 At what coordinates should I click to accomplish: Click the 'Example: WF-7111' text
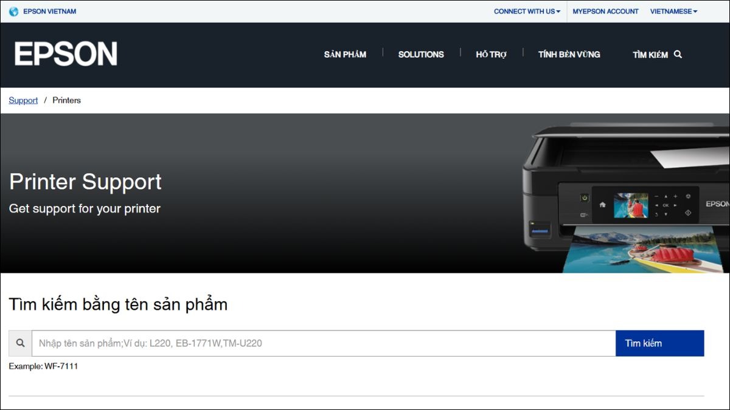coord(43,366)
